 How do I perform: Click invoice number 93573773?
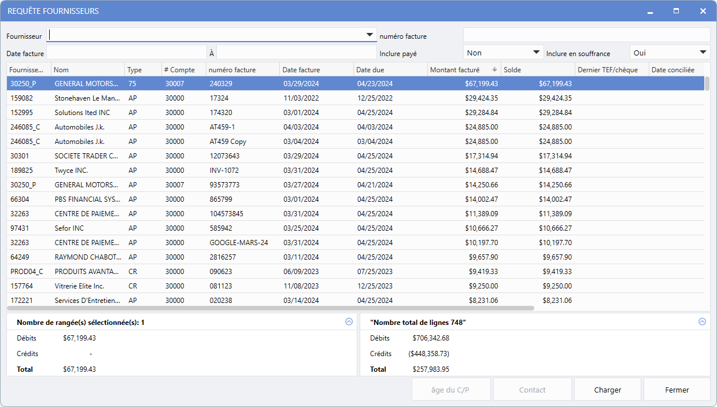tap(224, 185)
